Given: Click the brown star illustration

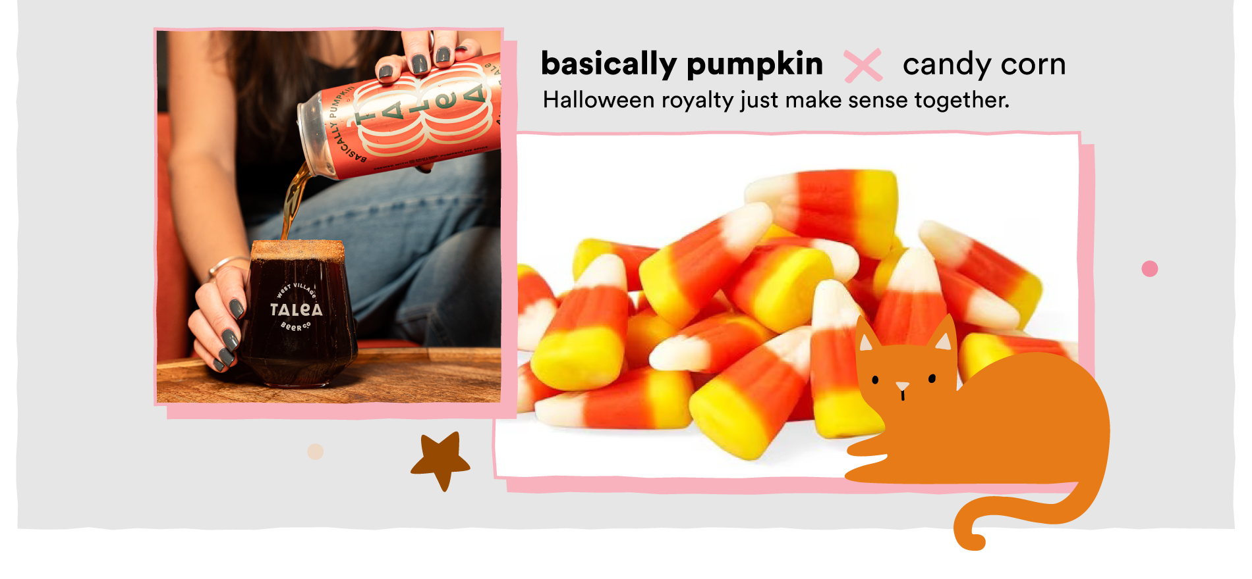Looking at the screenshot, I should pos(440,461).
